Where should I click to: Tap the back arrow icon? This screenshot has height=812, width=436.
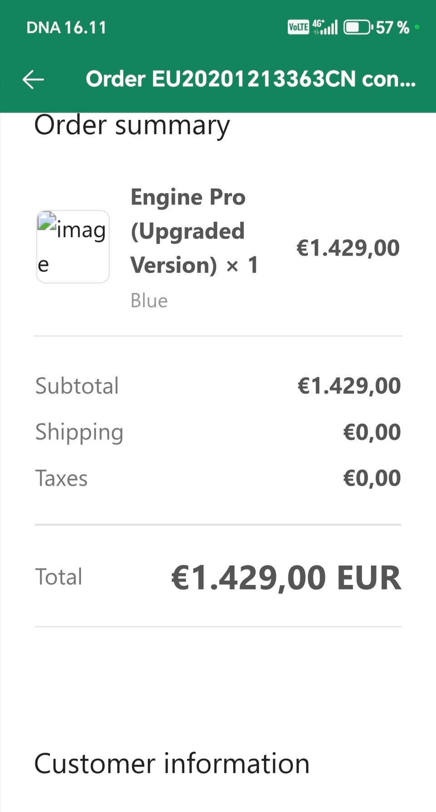point(33,79)
